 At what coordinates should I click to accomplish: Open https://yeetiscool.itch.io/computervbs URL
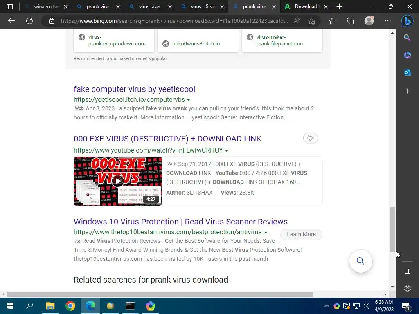[x=129, y=100]
